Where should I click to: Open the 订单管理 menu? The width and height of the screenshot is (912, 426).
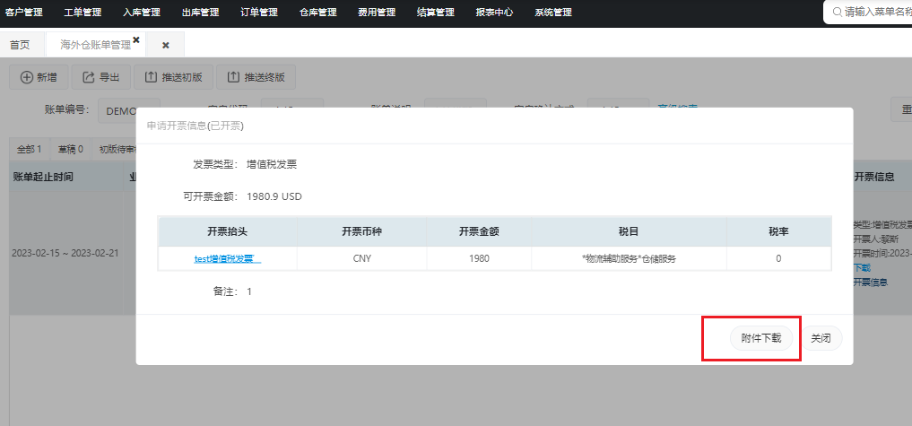(x=259, y=13)
